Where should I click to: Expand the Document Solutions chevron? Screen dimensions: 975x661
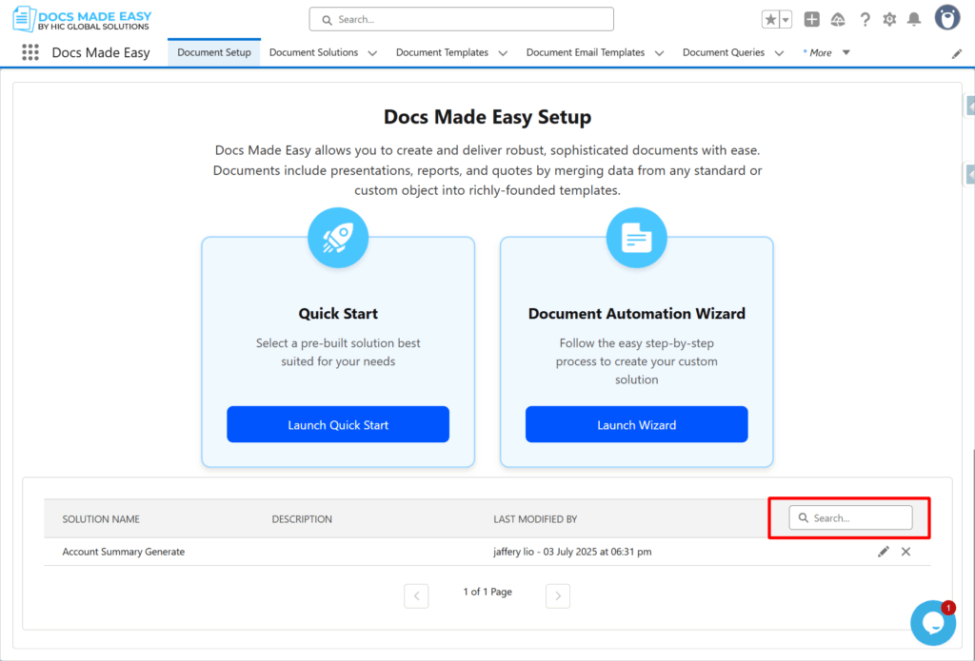click(x=372, y=53)
